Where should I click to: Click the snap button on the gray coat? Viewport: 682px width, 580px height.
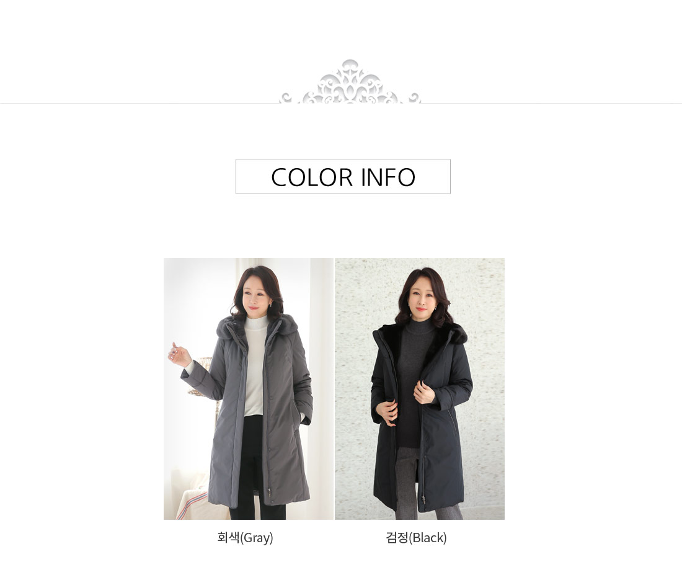tap(272, 397)
